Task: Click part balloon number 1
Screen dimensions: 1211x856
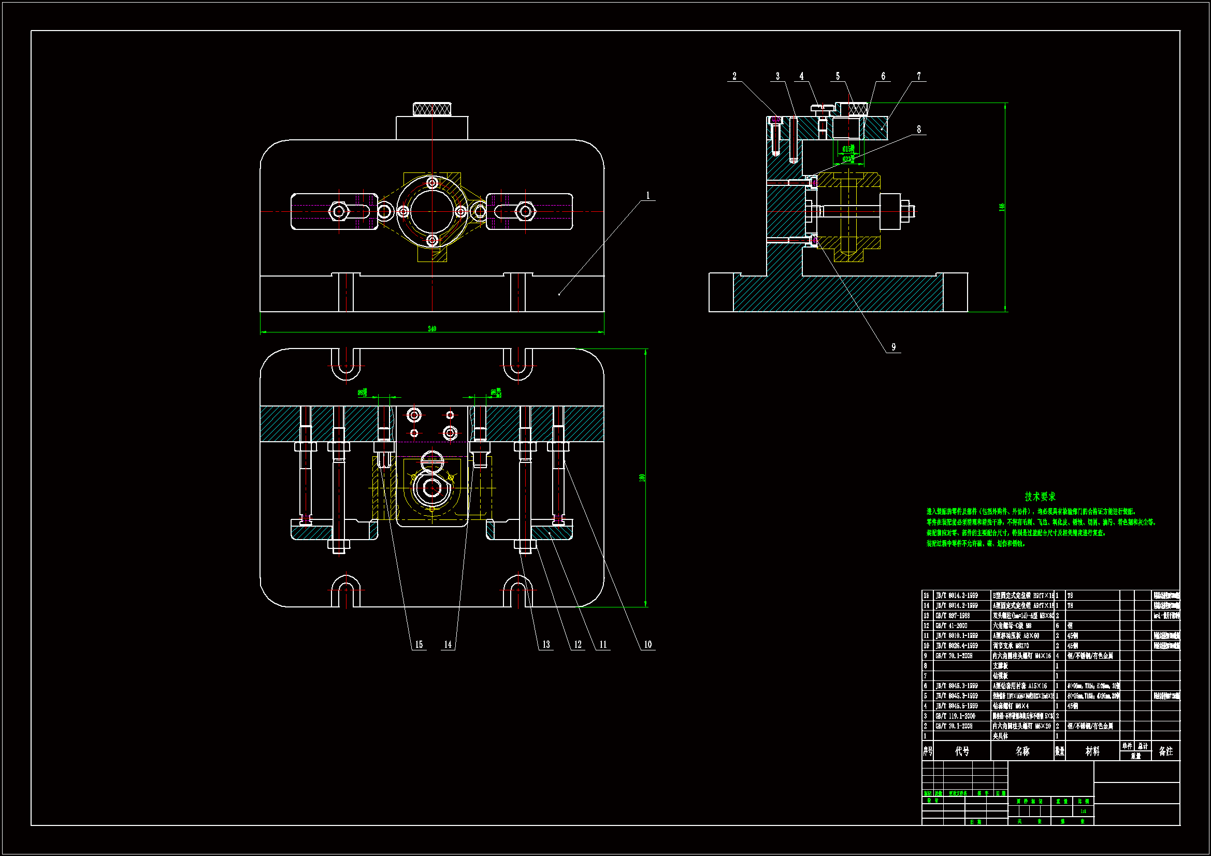Action: (647, 195)
